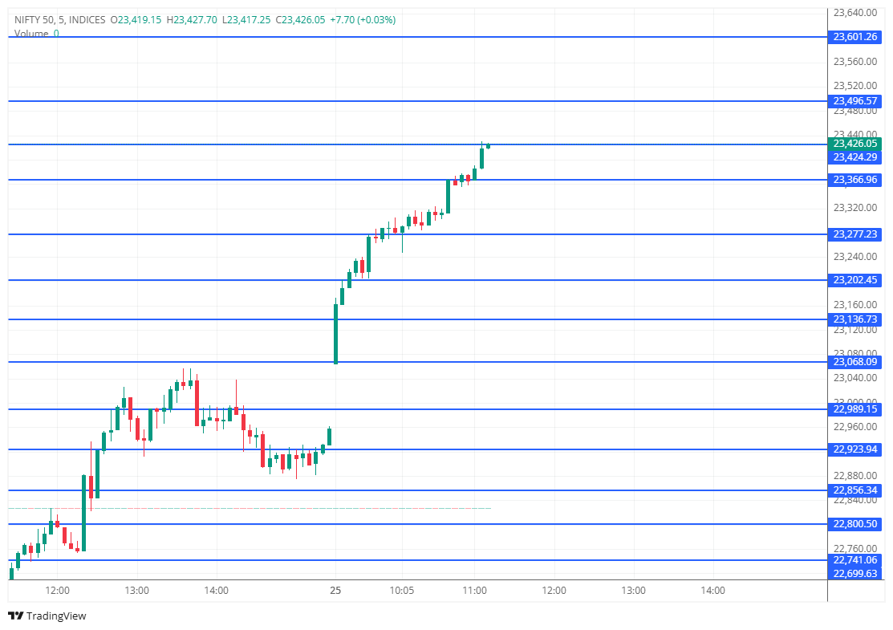
Task: Click the 22,699.63 bottom price label
Action: [x=854, y=573]
